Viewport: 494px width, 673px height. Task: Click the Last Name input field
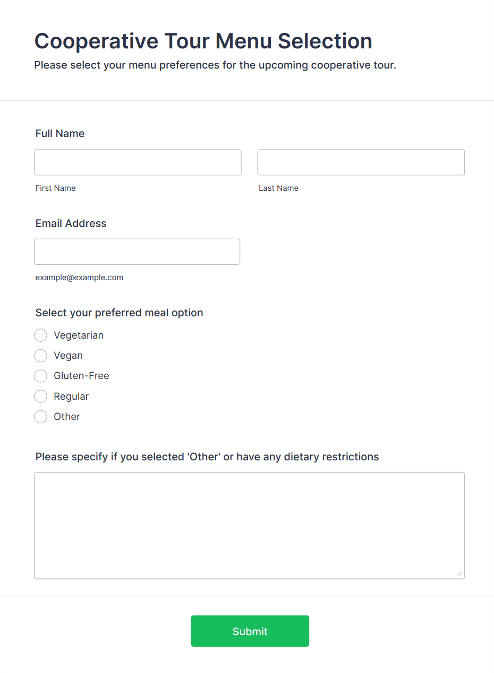point(361,162)
